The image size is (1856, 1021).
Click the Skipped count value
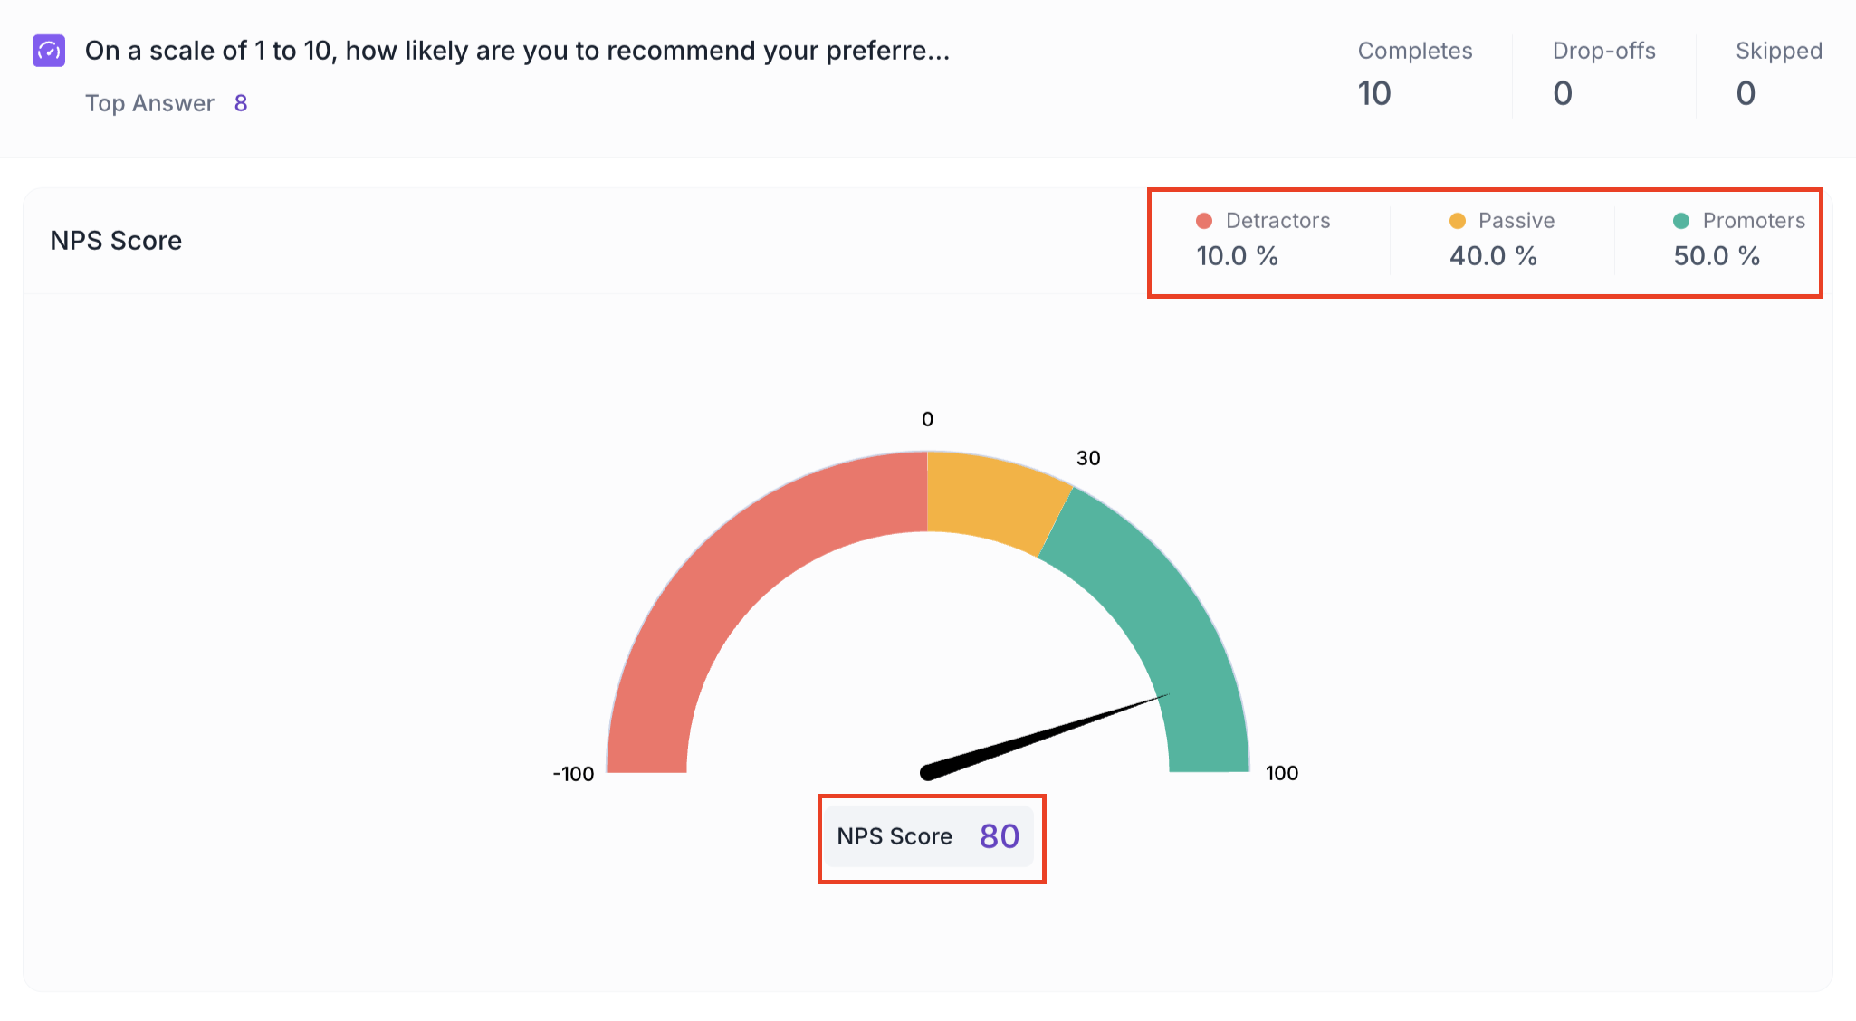(1746, 93)
